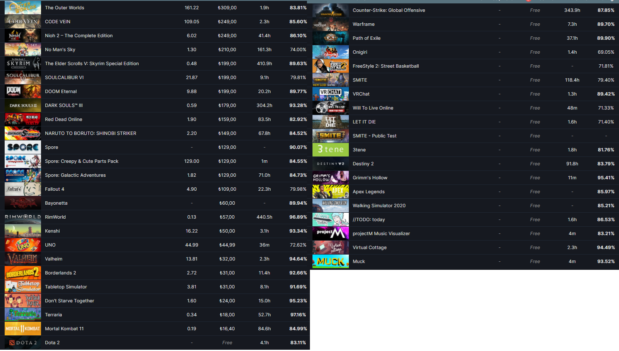This screenshot has width=619, height=351.
Task: Click the 69.05% Onigiri rating
Action: click(606, 52)
